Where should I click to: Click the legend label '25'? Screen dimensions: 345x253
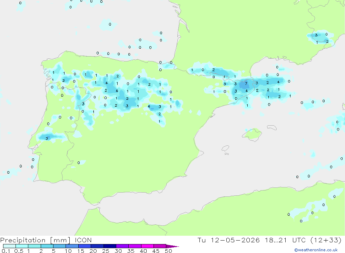coord(106,251)
